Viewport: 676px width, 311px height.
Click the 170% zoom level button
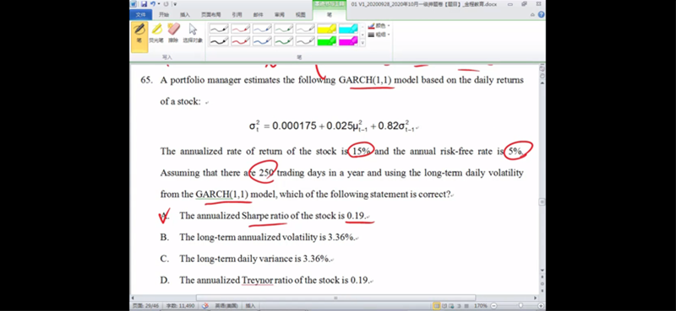click(481, 306)
